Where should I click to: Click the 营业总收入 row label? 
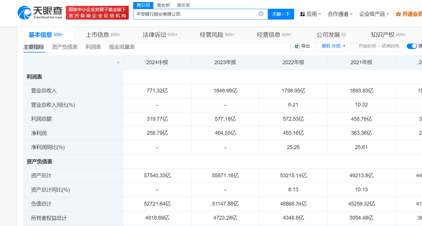[44, 91]
